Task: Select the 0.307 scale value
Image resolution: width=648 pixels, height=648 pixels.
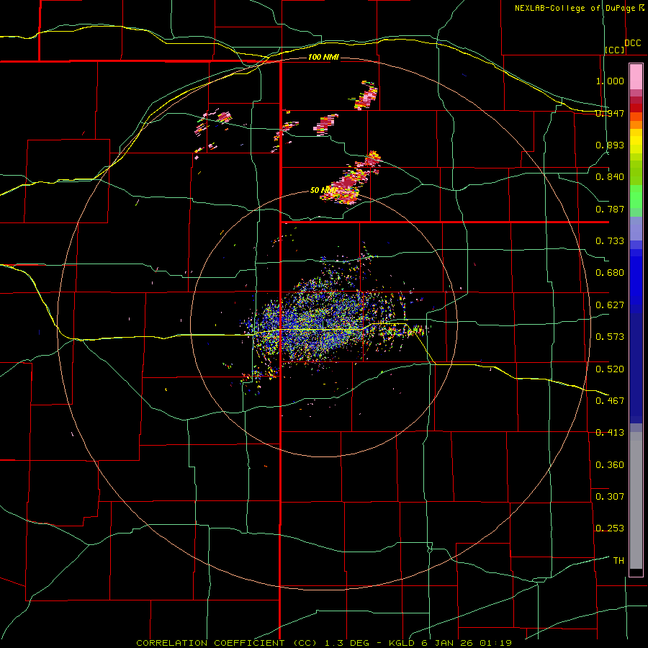Action: pos(610,497)
